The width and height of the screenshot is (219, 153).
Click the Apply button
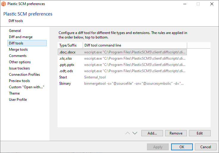point(158,147)
